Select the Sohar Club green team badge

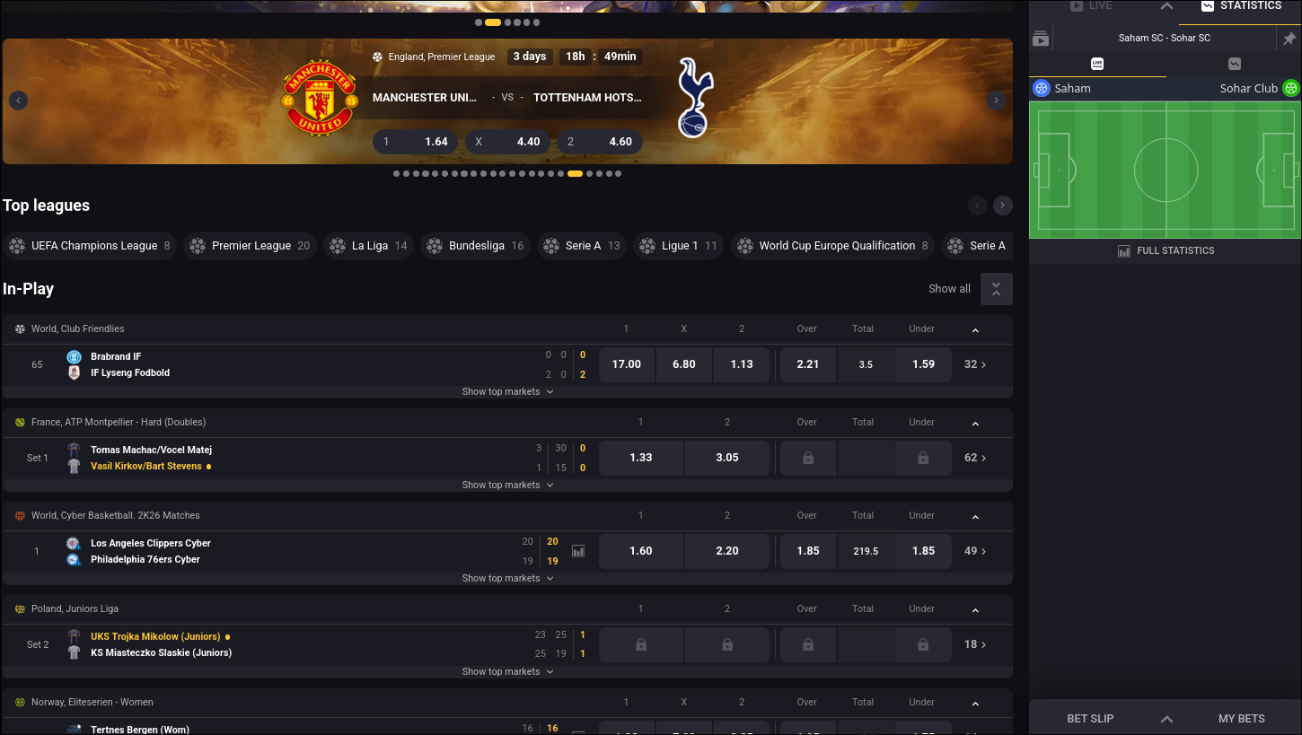(1291, 88)
